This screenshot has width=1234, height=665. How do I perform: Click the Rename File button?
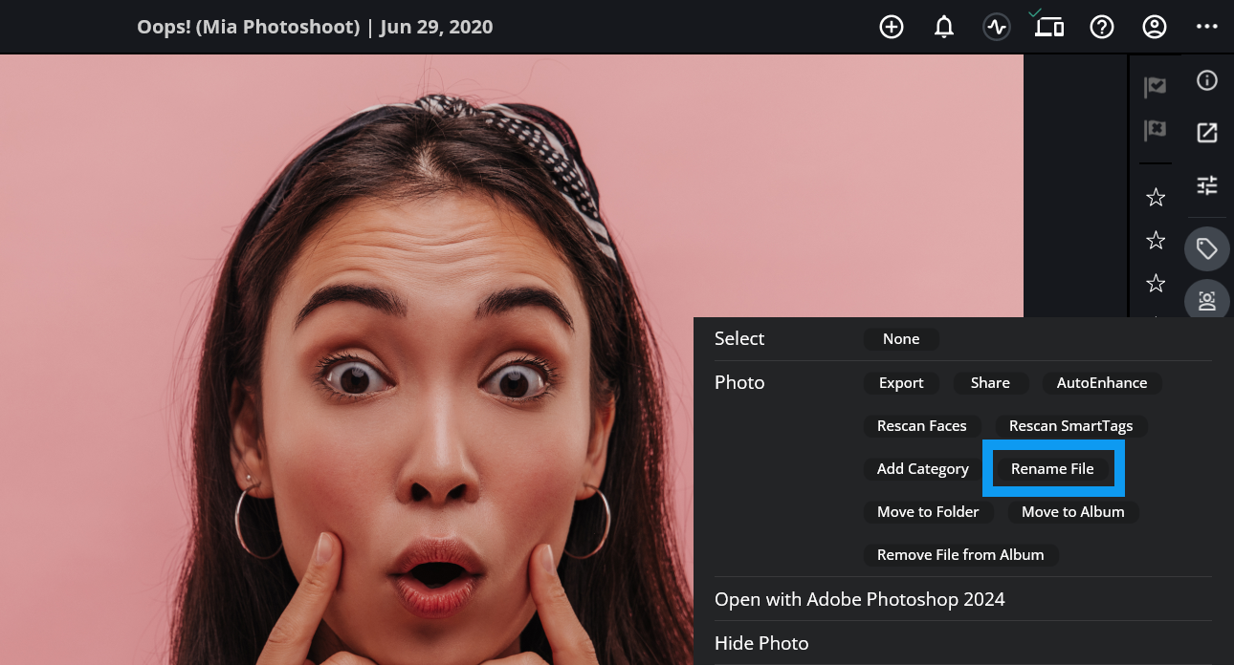tap(1052, 469)
